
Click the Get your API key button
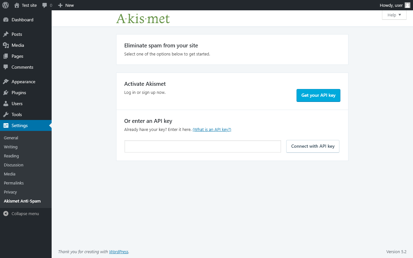pyautogui.click(x=318, y=95)
